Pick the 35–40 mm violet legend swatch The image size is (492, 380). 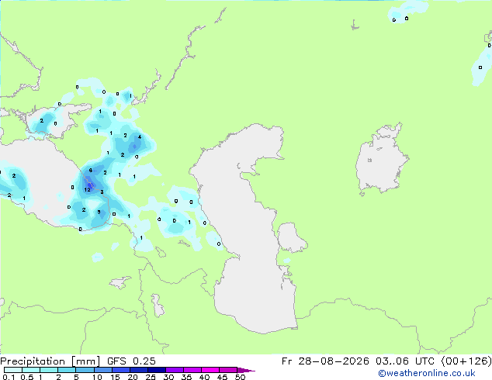pos(192,370)
